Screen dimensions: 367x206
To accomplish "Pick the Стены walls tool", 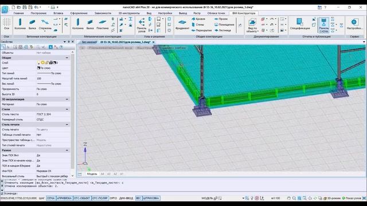I will [198, 25].
